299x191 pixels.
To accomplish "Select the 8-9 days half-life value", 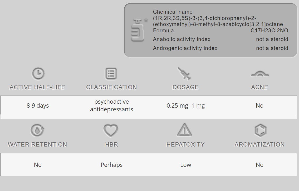I will tap(38, 106).
